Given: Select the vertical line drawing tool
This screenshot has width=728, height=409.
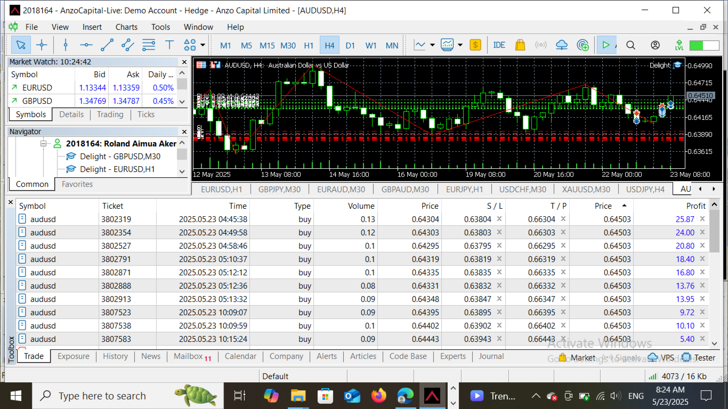Looking at the screenshot, I should click(x=66, y=45).
